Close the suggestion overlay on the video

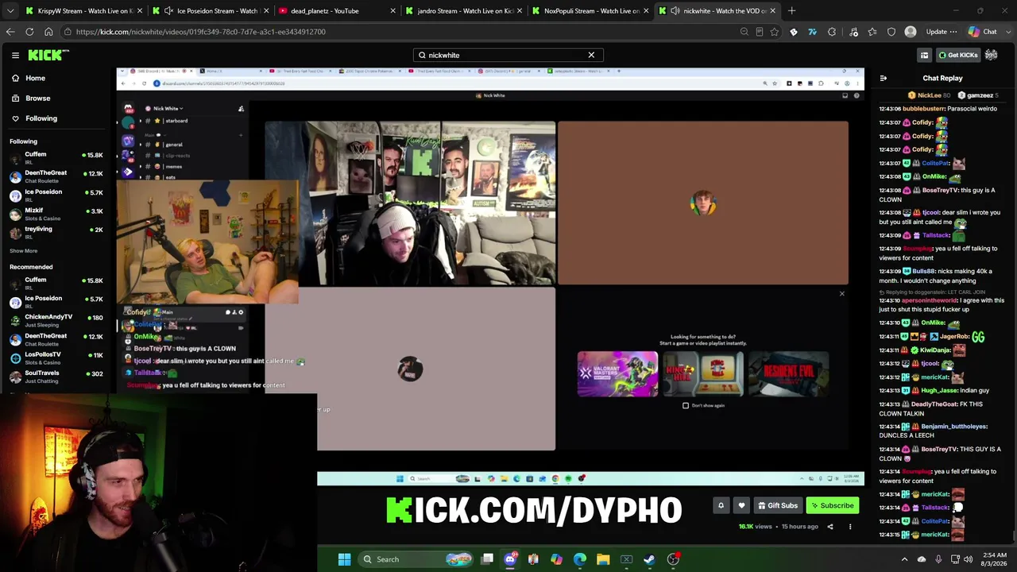pos(842,294)
